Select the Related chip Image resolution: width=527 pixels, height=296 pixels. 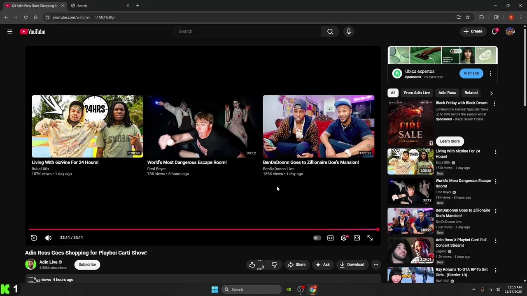pos(471,93)
